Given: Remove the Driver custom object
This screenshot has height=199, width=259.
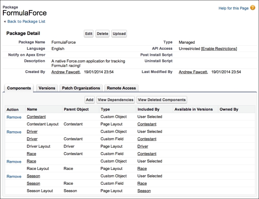Looking at the screenshot, I should coord(14,132).
